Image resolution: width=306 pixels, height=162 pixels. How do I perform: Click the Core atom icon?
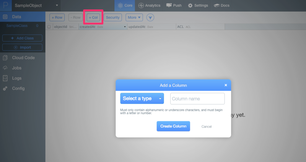[120, 5]
